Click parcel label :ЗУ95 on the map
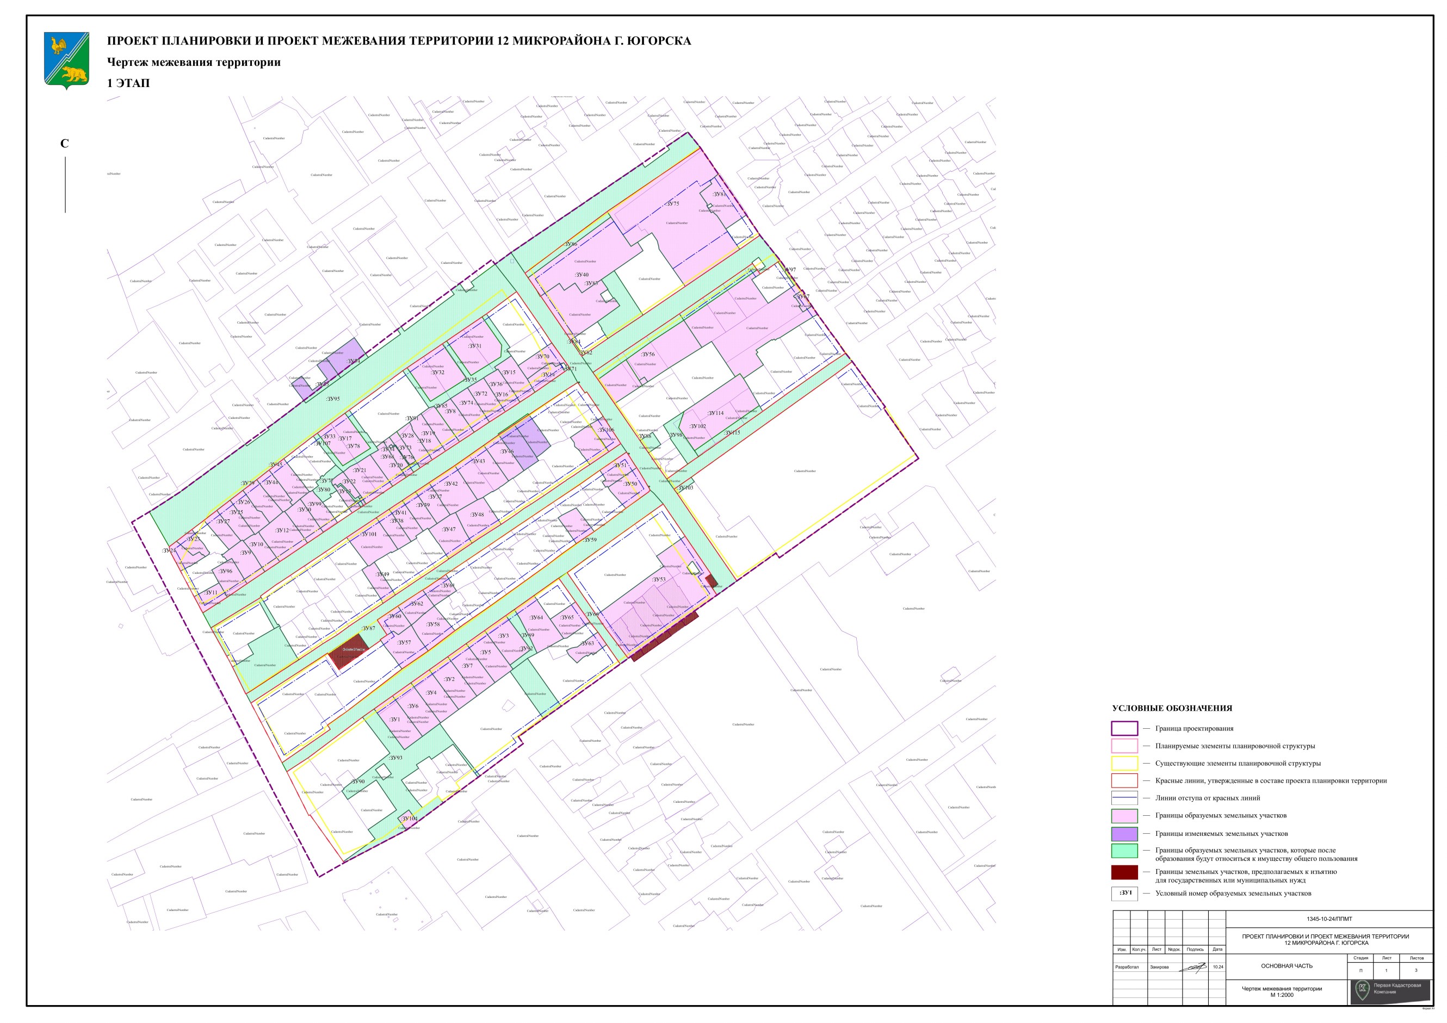Viewport: 1447px width, 1023px height. click(333, 399)
